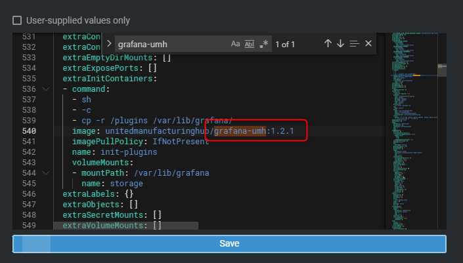Close the find widget
The image size is (463, 263).
368,44
